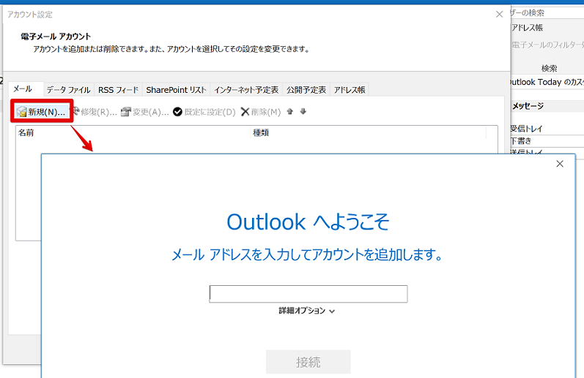584x378 pixels.
Task: Click the 種類 column header
Action: 369,132
